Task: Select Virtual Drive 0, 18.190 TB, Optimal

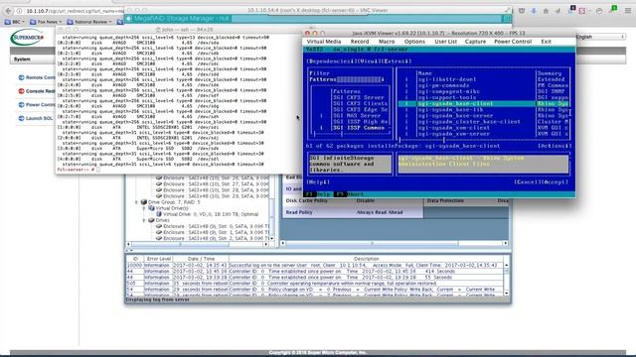Action: click(211, 214)
